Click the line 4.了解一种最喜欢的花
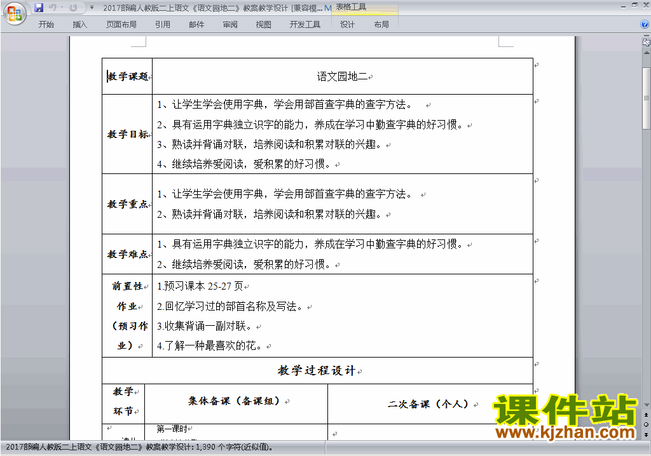This screenshot has height=456, width=651. (210, 345)
